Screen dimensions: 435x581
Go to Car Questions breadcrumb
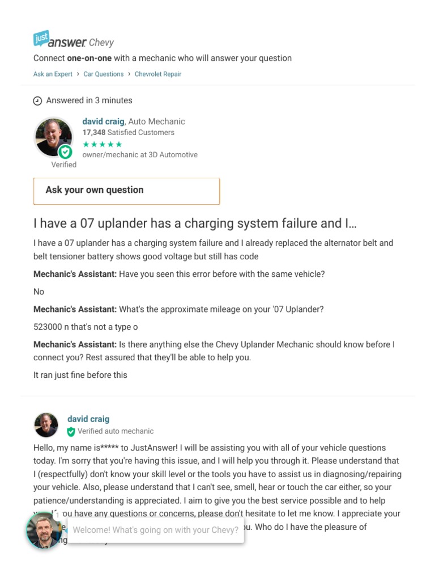tap(103, 74)
